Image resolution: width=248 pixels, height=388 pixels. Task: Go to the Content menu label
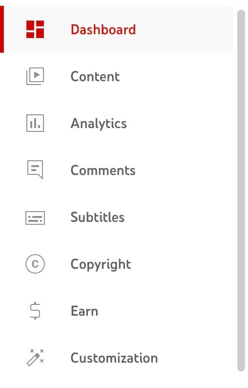(95, 76)
